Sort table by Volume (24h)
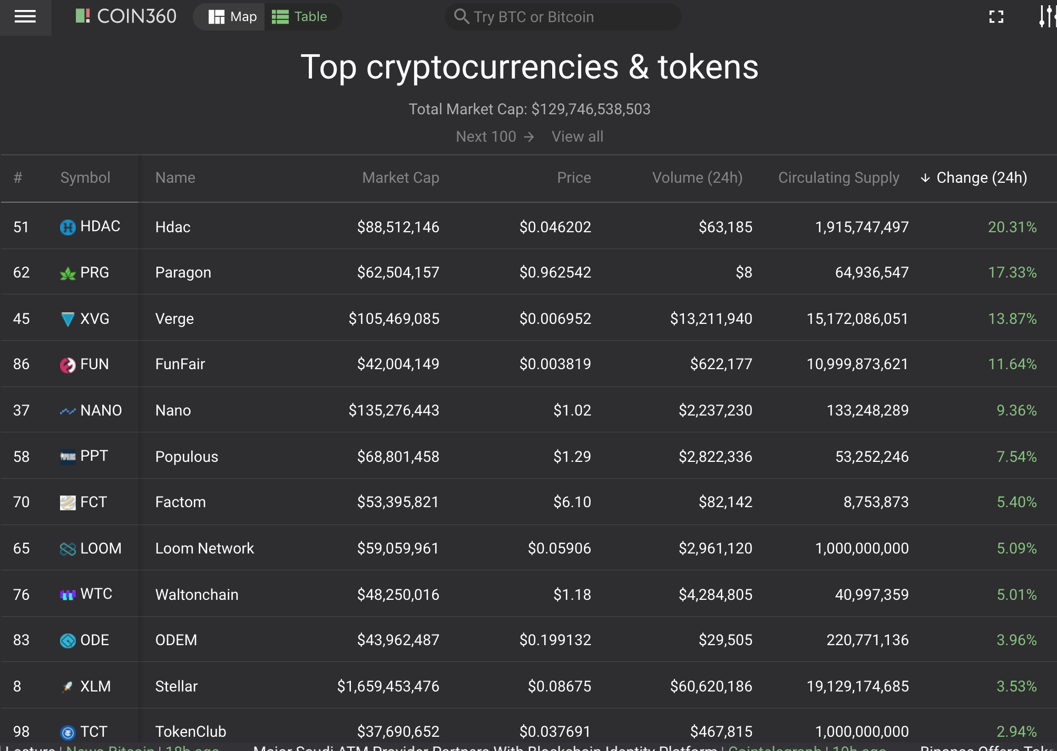The width and height of the screenshot is (1057, 751). [x=697, y=178]
